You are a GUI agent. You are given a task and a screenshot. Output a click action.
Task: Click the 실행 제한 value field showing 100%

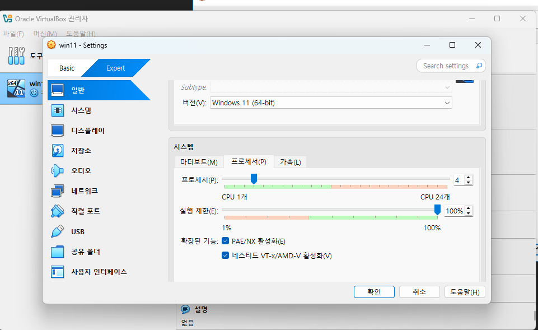(x=454, y=211)
